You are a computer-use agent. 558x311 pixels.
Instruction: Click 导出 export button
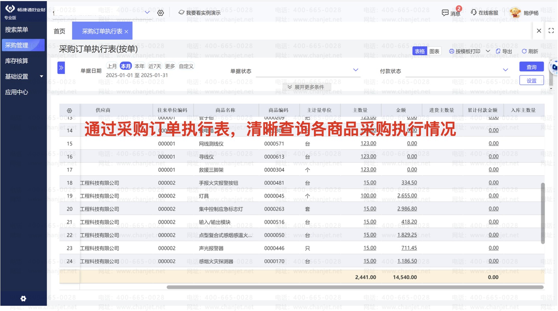(x=504, y=51)
